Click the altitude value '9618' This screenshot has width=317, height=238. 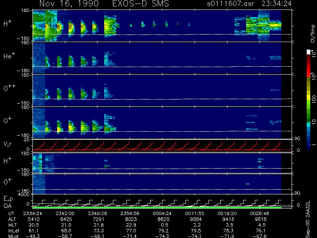[261, 219]
